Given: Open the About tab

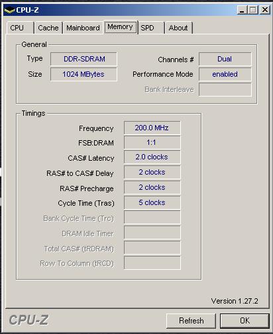Looking at the screenshot, I should [178, 28].
